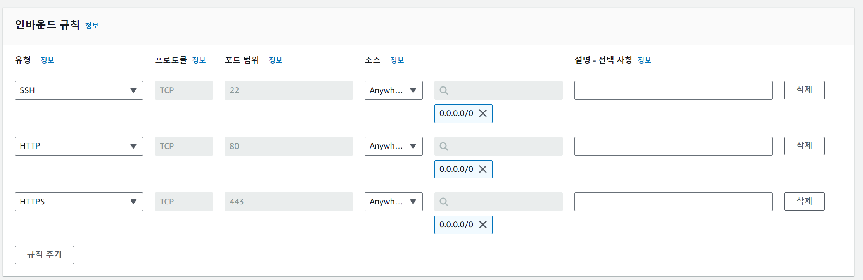This screenshot has width=863, height=280.
Task: Delete the HTTP rule with 삭제 button
Action: (x=804, y=146)
